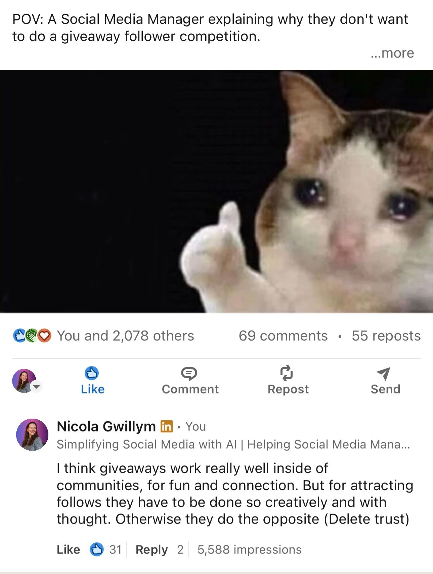Viewport: 433px width, 574px height.
Task: Tap the Send paper plane icon
Action: pyautogui.click(x=384, y=373)
